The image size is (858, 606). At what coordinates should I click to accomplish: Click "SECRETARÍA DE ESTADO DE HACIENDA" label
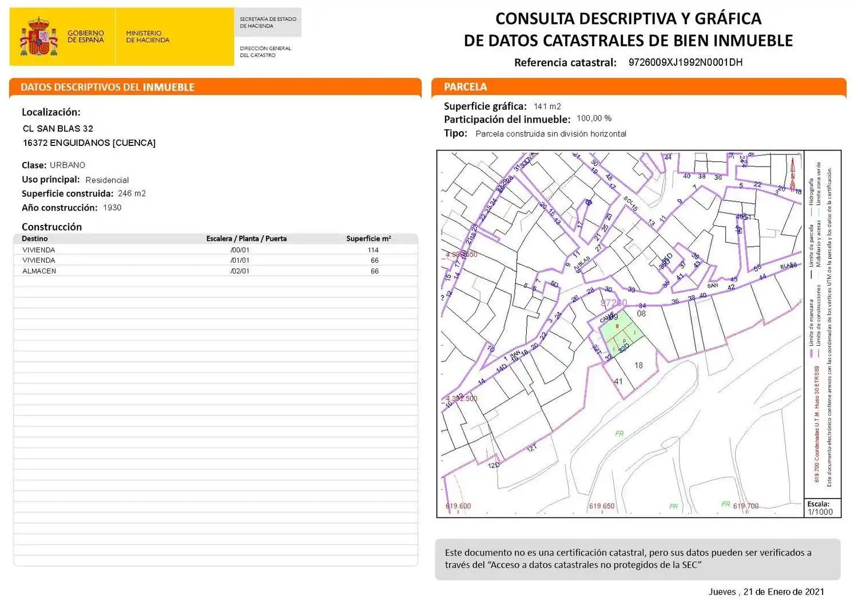[x=268, y=22]
